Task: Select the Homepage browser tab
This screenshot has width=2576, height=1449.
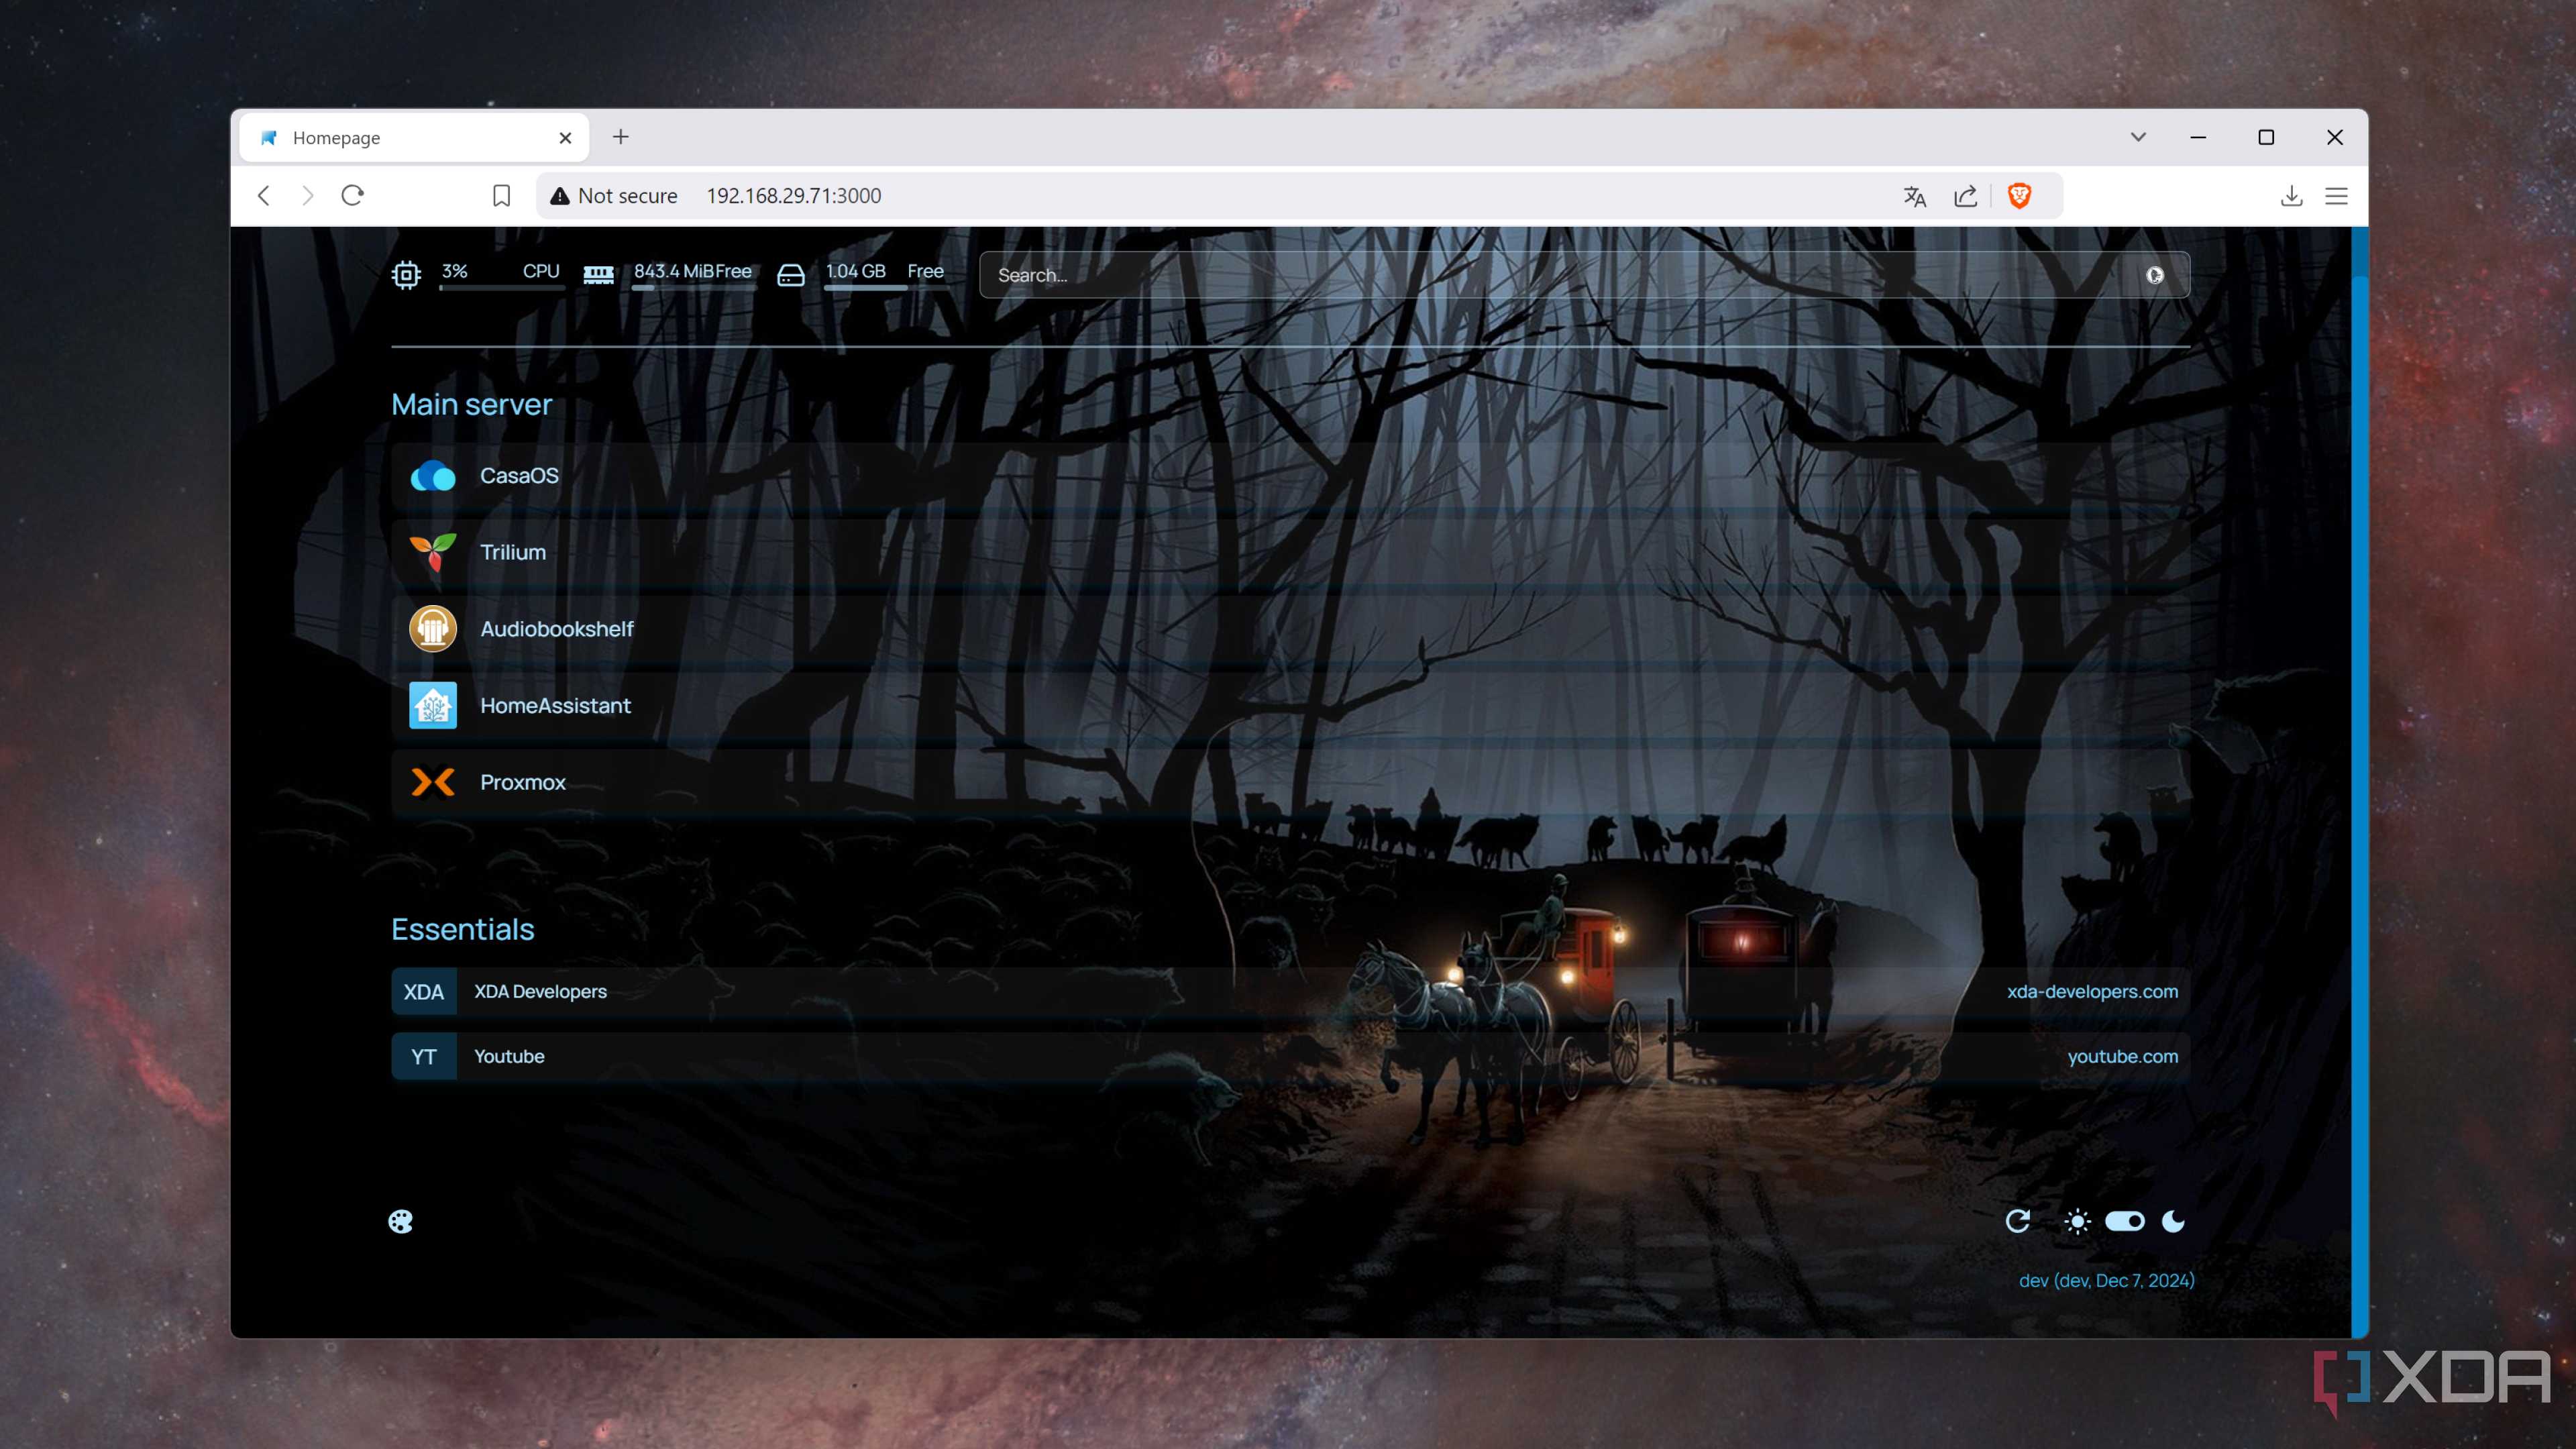Action: (x=414, y=138)
